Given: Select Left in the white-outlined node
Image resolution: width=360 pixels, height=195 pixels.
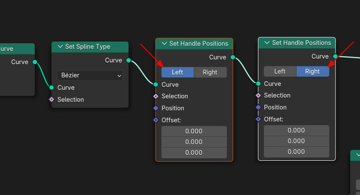Looking at the screenshot, I should tap(280, 71).
